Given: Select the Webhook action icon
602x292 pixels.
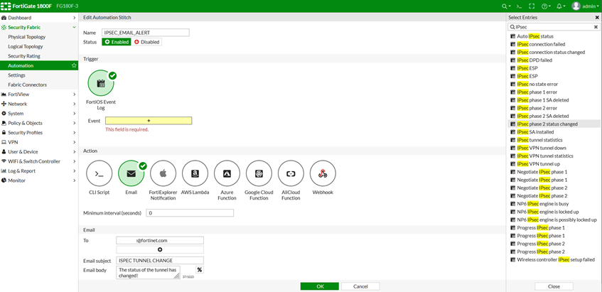Looking at the screenshot, I should (323, 173).
